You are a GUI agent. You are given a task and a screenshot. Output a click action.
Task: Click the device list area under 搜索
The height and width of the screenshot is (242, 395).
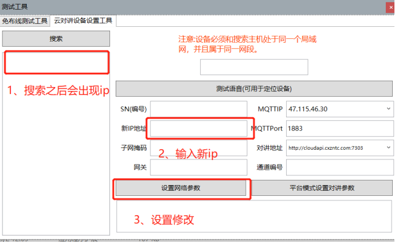point(56,143)
